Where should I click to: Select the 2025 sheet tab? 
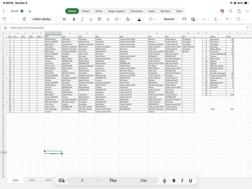tap(15, 180)
